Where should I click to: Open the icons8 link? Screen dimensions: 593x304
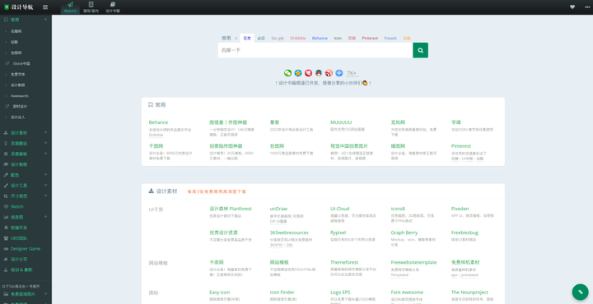click(x=398, y=209)
